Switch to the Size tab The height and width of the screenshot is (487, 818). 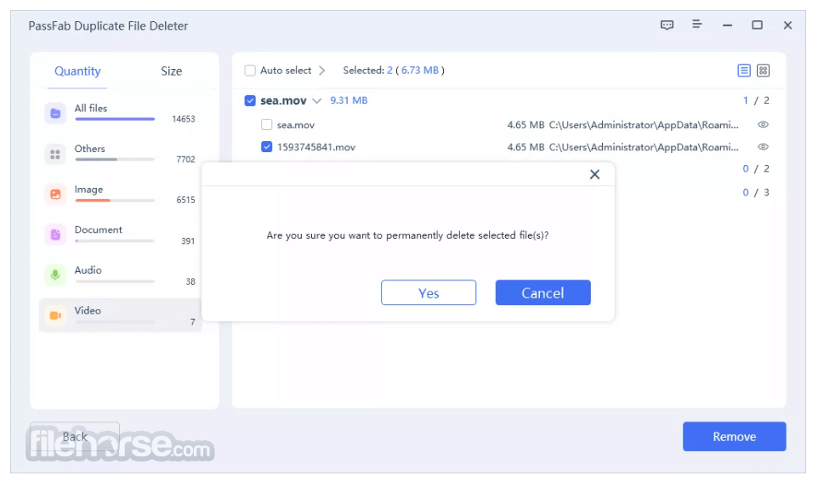(171, 71)
